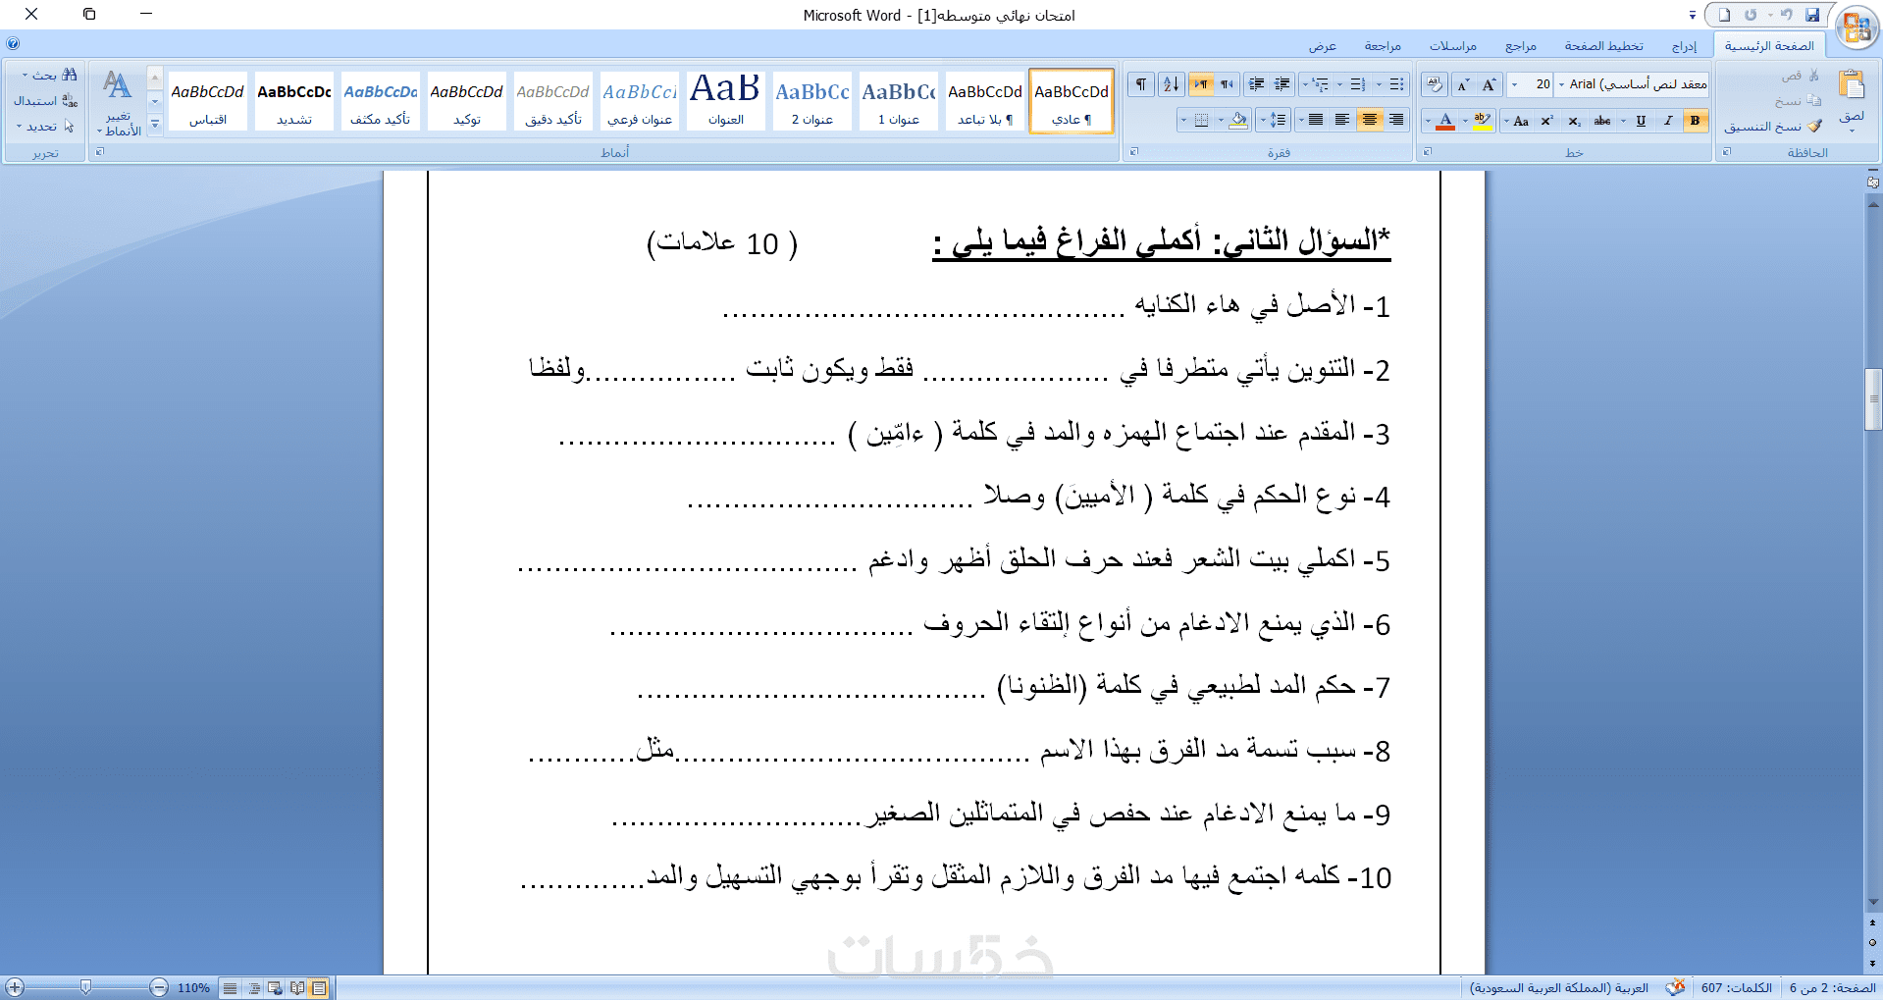Open the line spacing dropdown
The height and width of the screenshot is (1000, 1883).
tap(1274, 121)
